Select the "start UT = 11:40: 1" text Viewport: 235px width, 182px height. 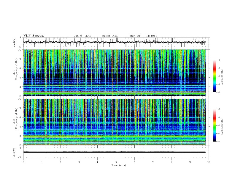143,36
